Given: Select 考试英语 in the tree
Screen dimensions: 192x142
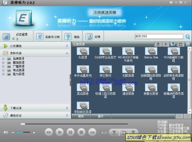Looking at the screenshot, I should pyautogui.click(x=19, y=70).
